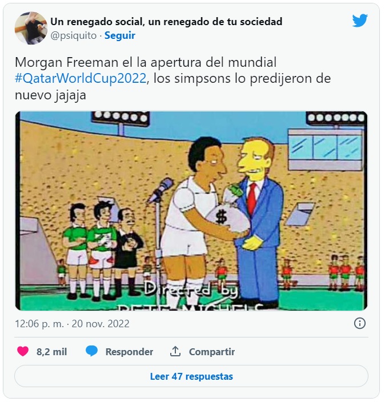Click the display name 'Un renegado social'
Viewport: 389px width, 406px height.
click(x=98, y=22)
